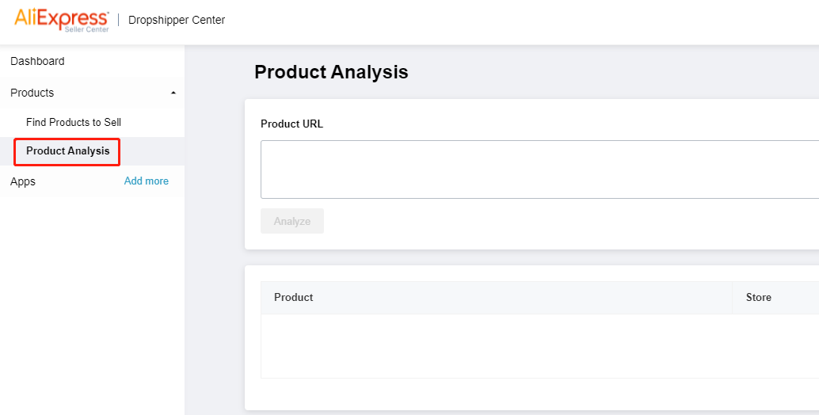Click blank card space right of Analyze
This screenshot has height=415, width=819.
point(554,222)
